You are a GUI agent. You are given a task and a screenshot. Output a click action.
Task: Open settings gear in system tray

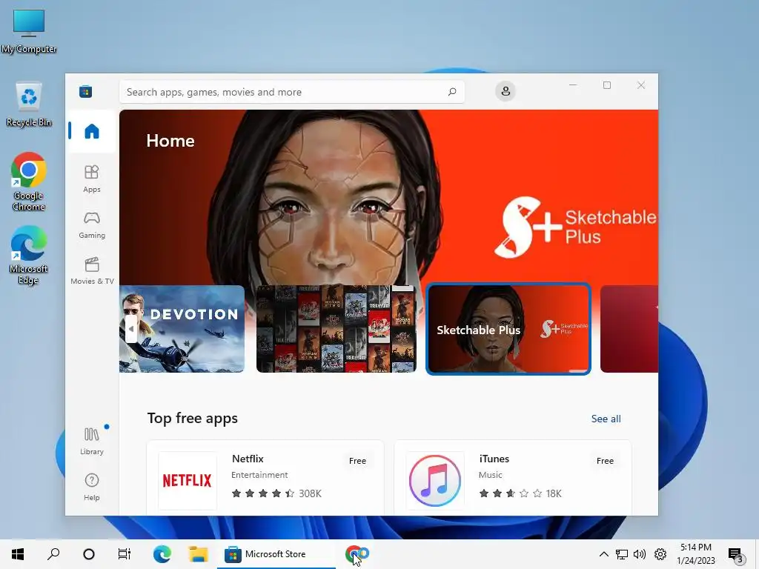point(660,554)
